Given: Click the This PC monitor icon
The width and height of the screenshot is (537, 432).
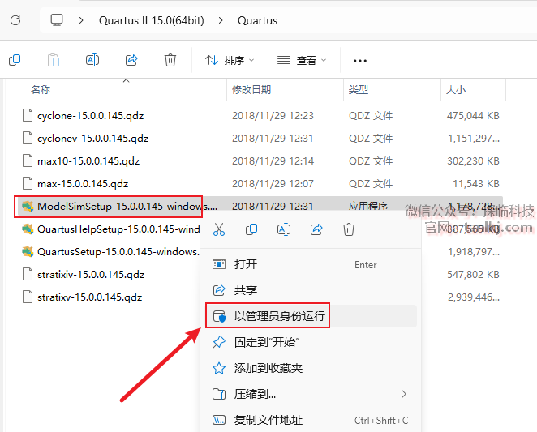Looking at the screenshot, I should click(57, 20).
